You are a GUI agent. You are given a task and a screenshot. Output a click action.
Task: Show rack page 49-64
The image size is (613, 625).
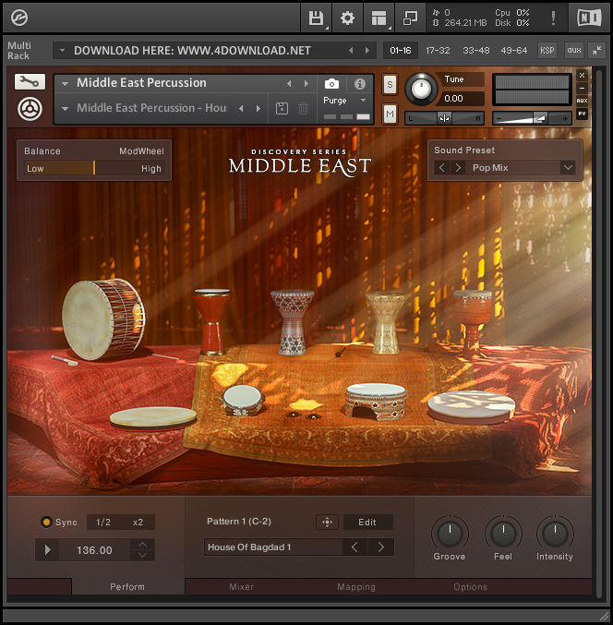pos(513,50)
